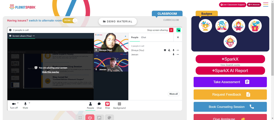Expand the camera options chevron

pos(18,103)
